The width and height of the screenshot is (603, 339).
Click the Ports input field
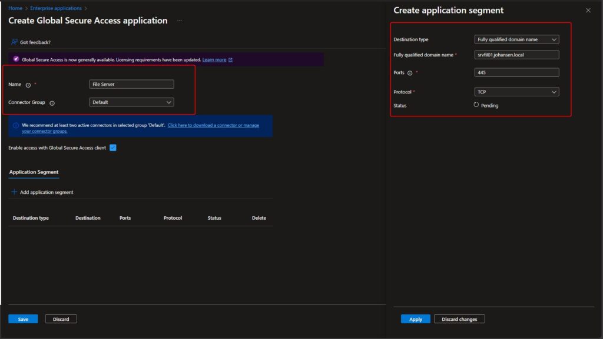click(516, 72)
